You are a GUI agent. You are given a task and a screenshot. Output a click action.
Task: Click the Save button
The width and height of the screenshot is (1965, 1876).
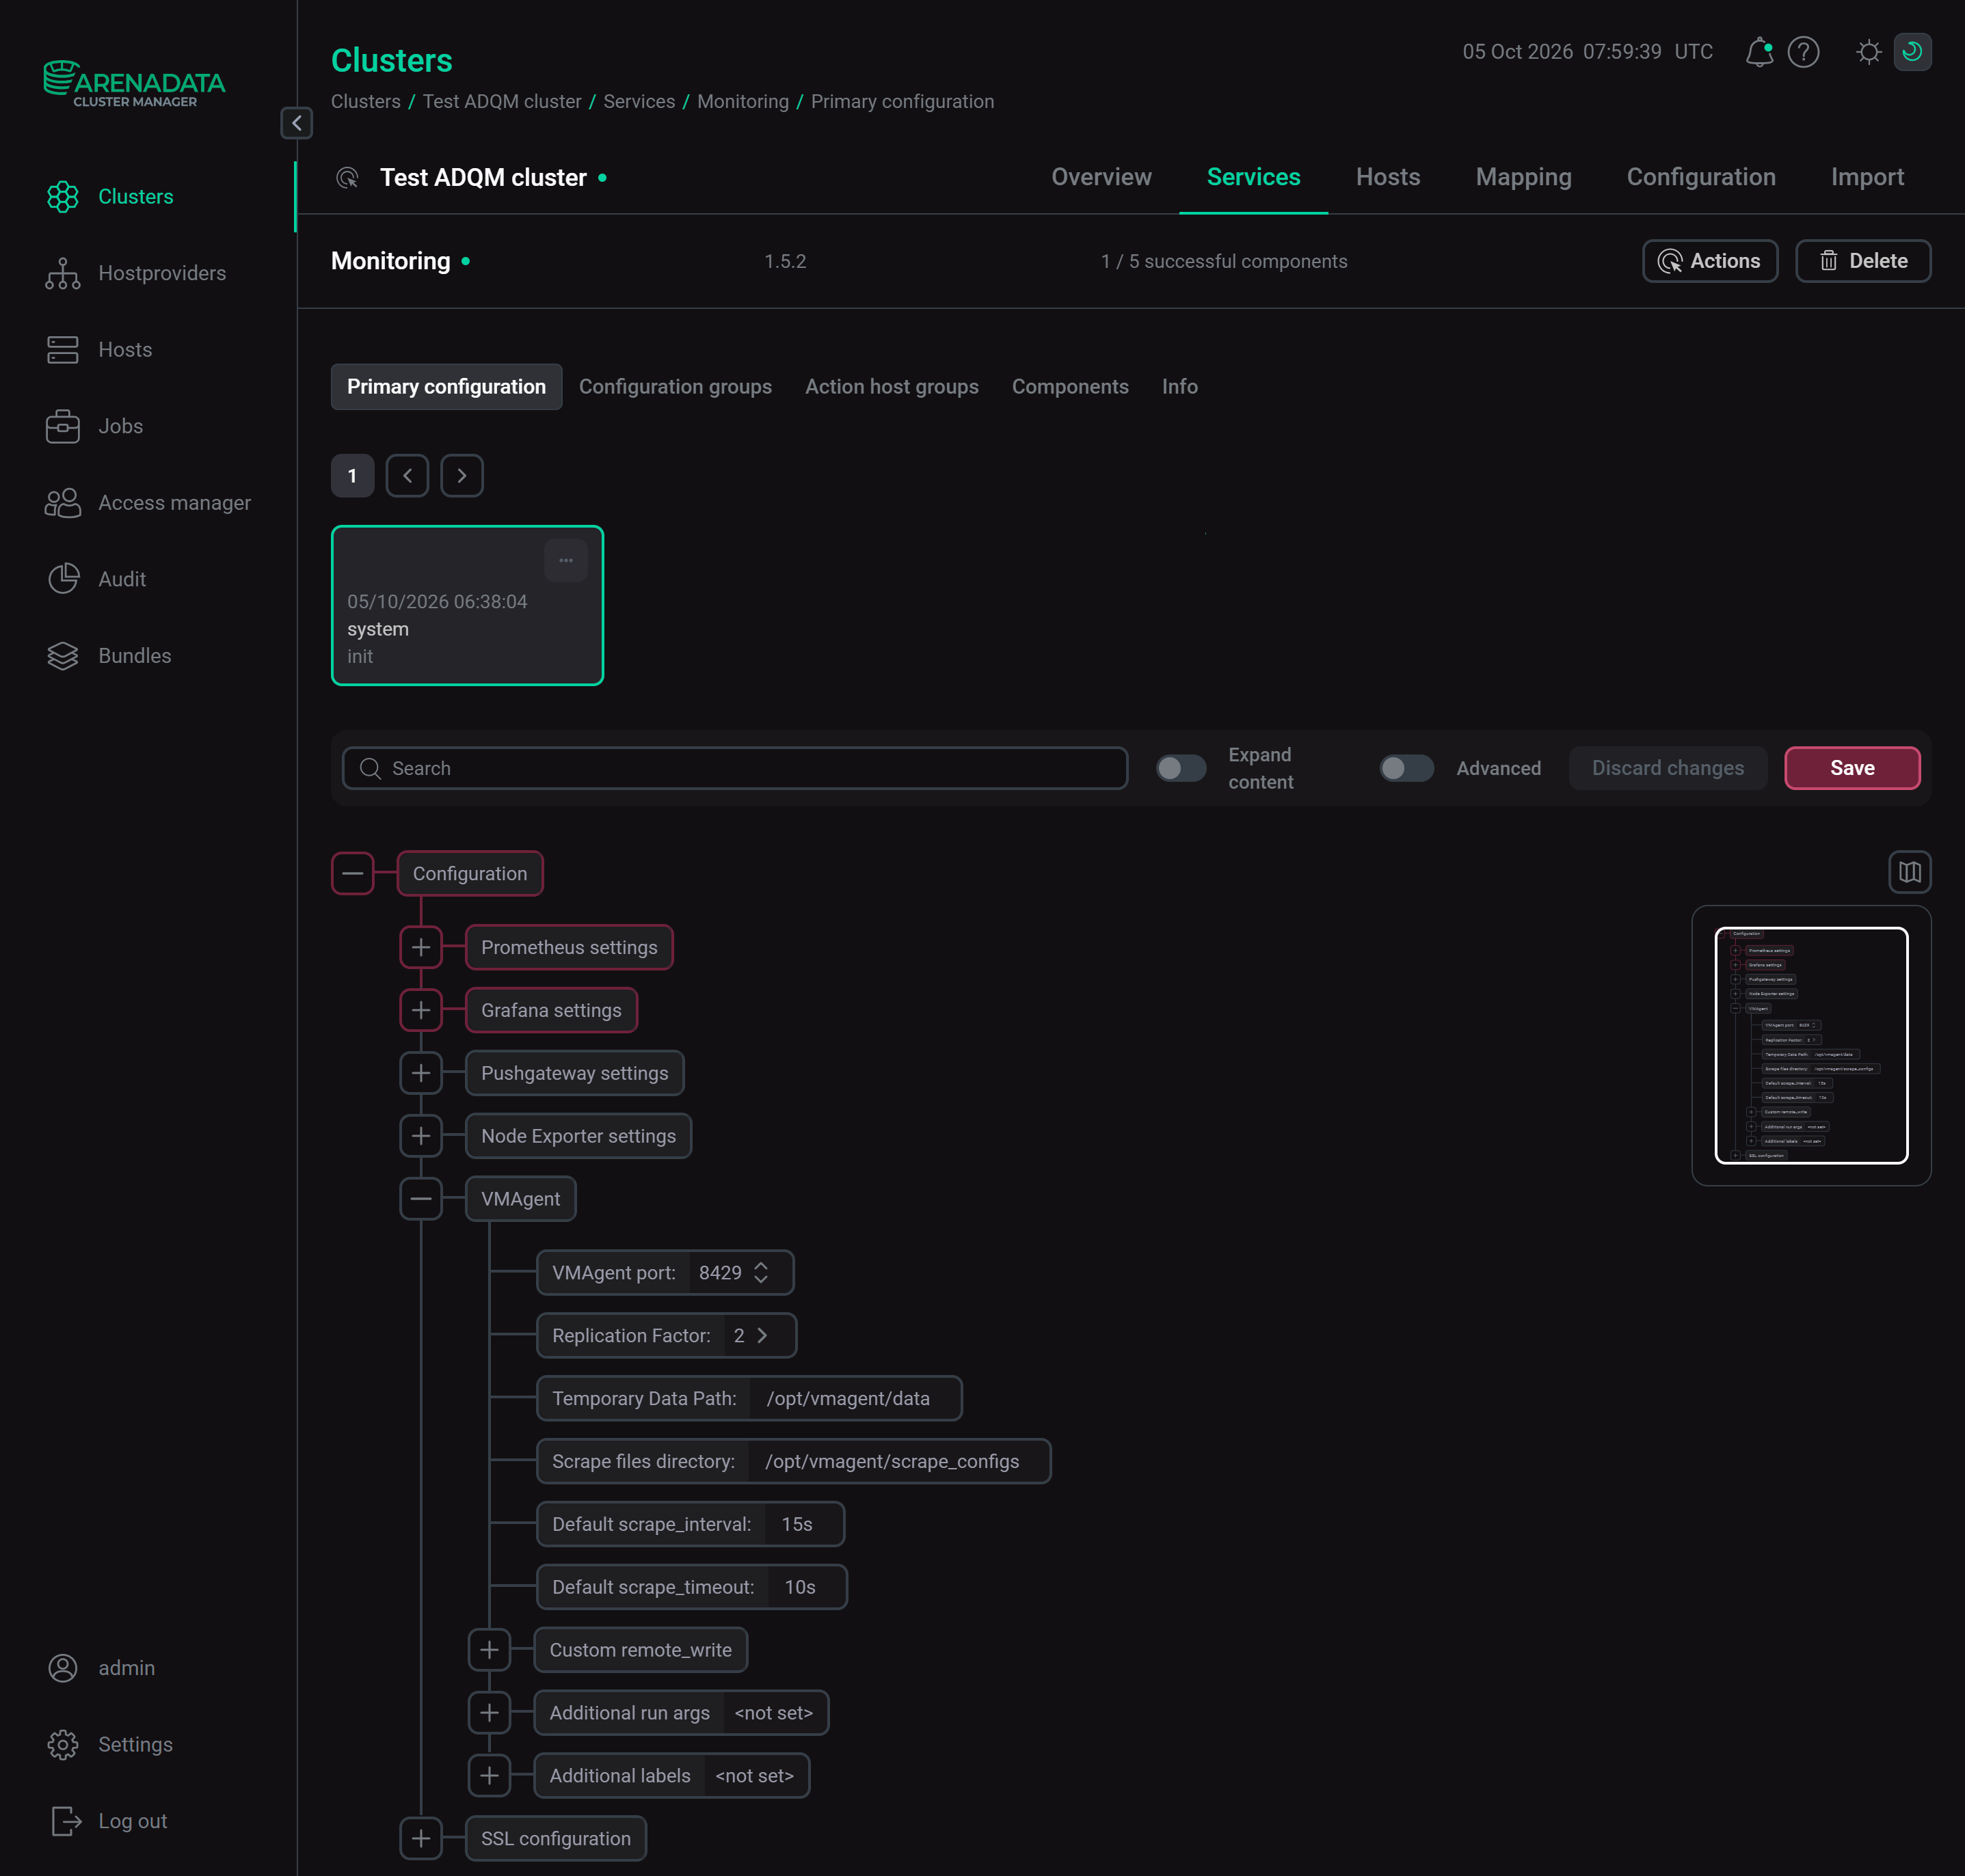1852,768
